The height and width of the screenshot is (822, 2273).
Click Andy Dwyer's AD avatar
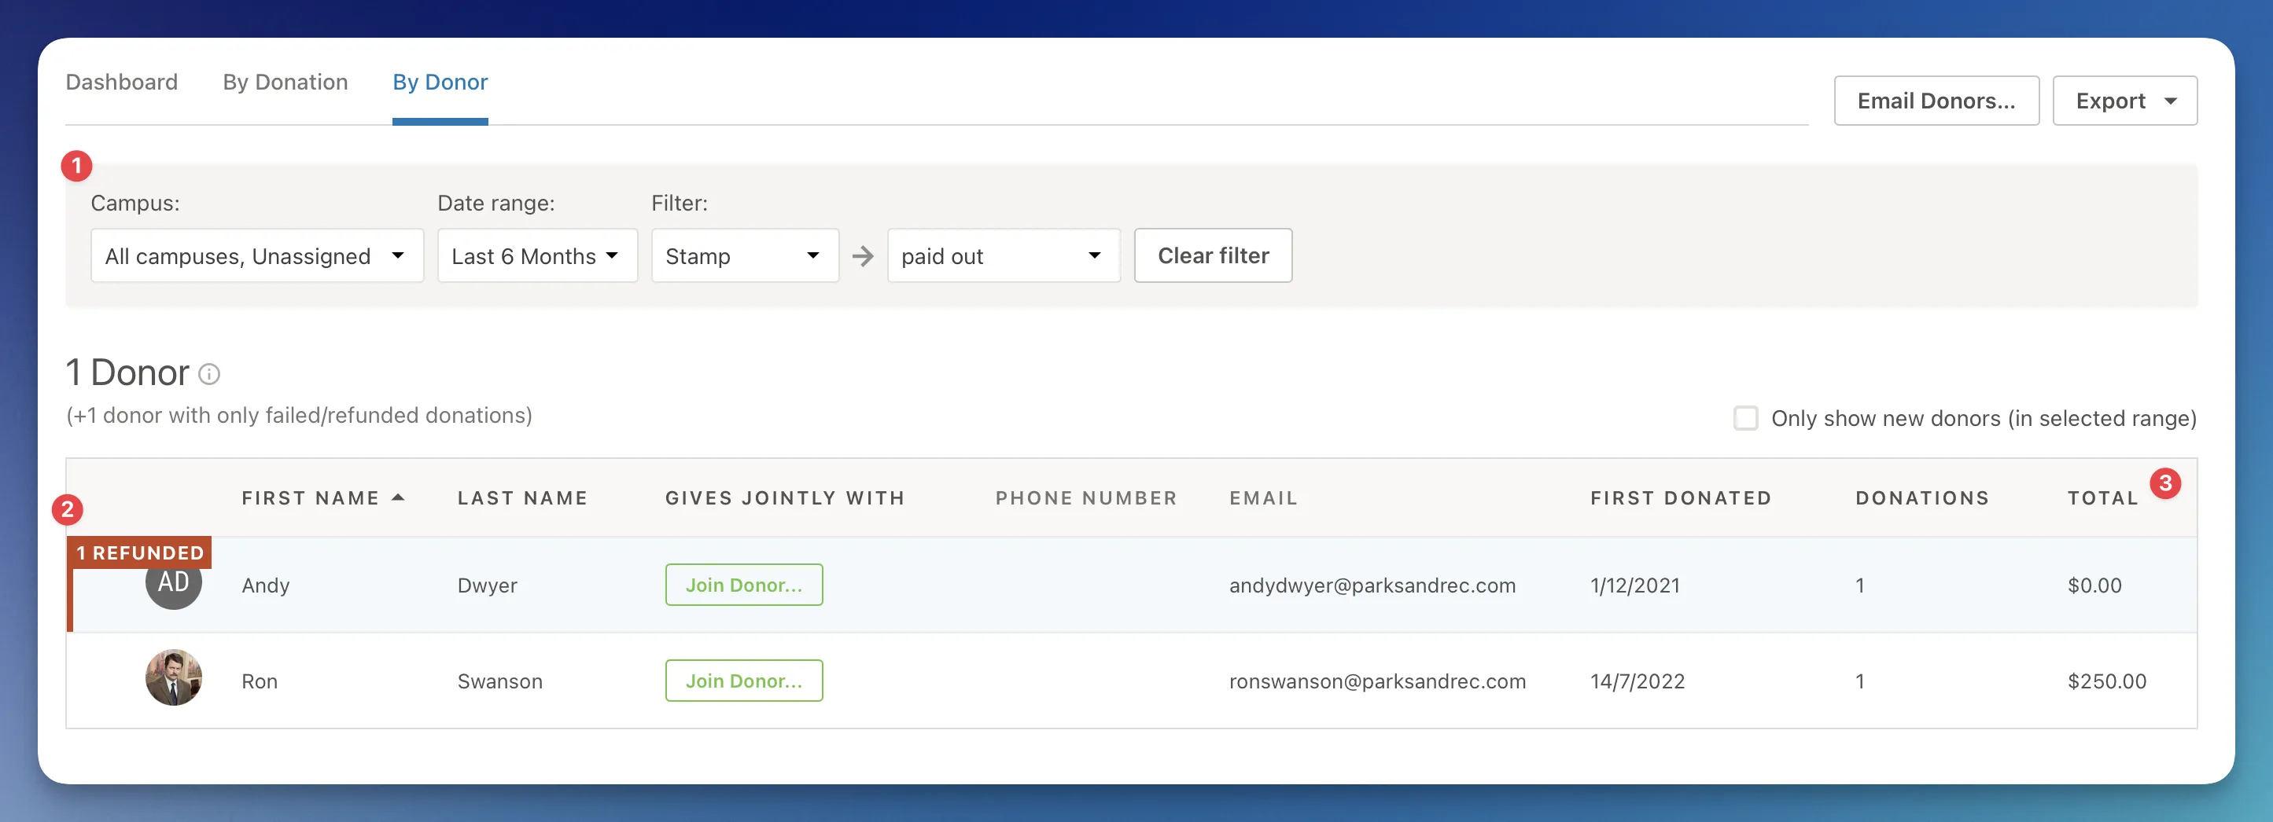(x=174, y=585)
